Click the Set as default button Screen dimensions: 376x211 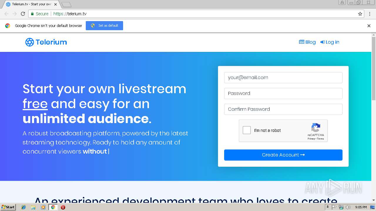coord(104,25)
